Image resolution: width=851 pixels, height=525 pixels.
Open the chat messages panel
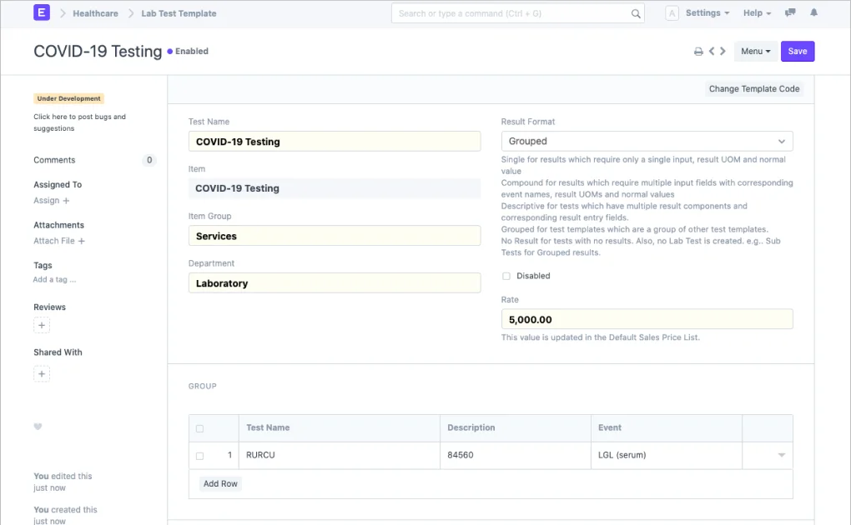(790, 12)
